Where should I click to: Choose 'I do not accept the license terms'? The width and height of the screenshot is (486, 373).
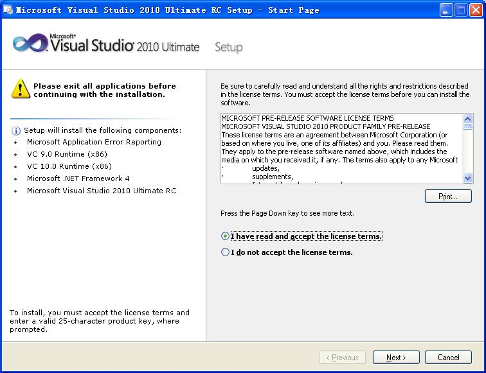226,252
